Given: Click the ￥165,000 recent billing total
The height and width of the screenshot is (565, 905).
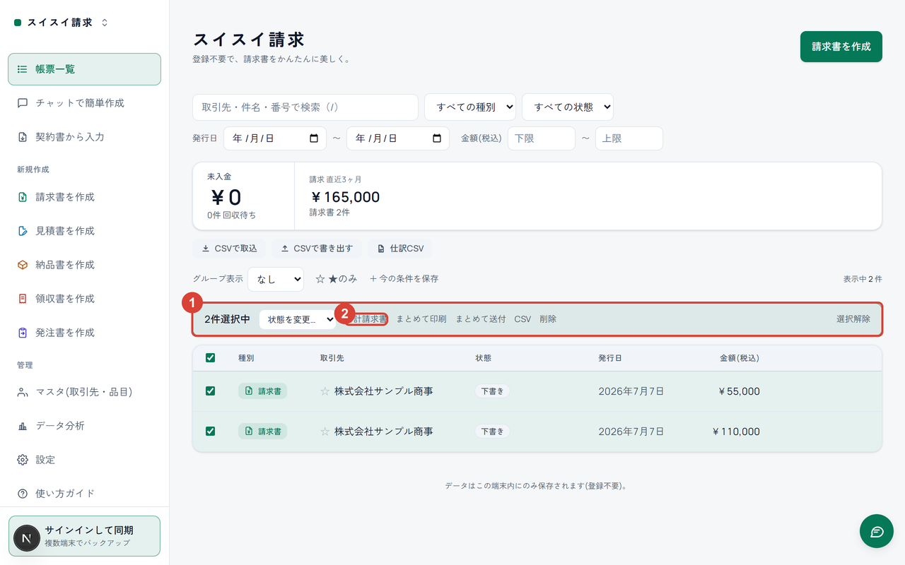Looking at the screenshot, I should coord(345,197).
